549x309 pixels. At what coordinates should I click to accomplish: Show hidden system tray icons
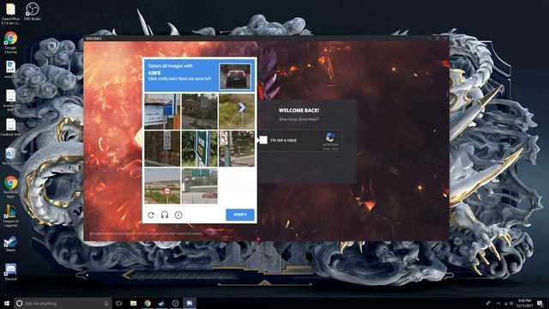click(x=498, y=303)
